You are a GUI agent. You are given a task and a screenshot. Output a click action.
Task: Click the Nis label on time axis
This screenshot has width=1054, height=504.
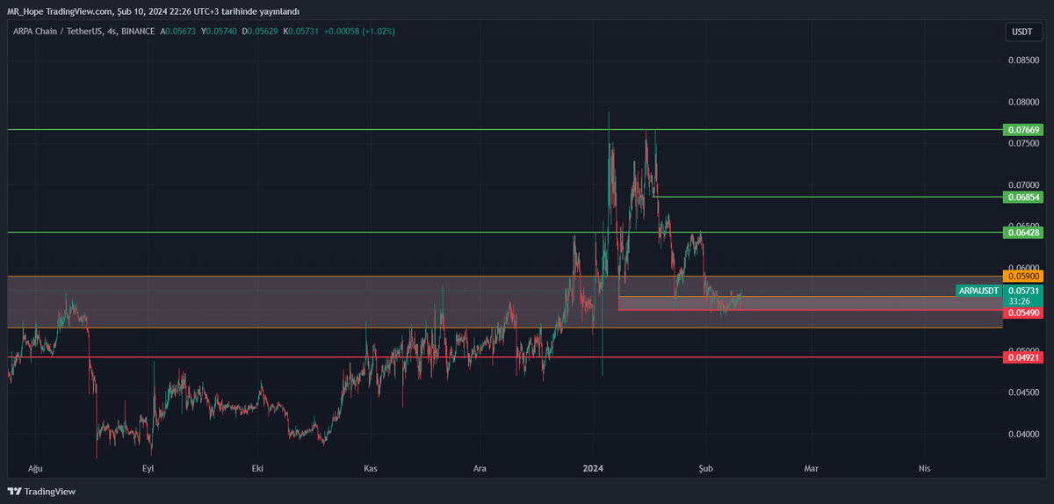923,469
